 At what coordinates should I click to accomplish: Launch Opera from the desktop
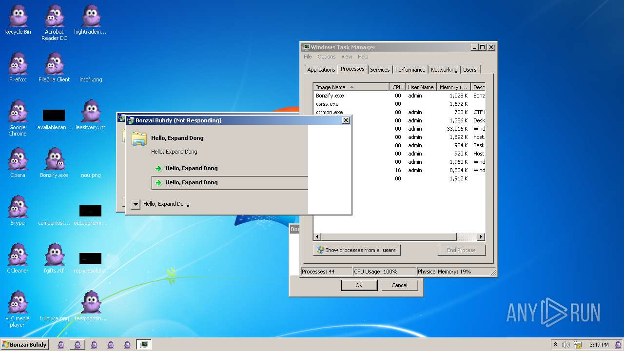pos(18,163)
